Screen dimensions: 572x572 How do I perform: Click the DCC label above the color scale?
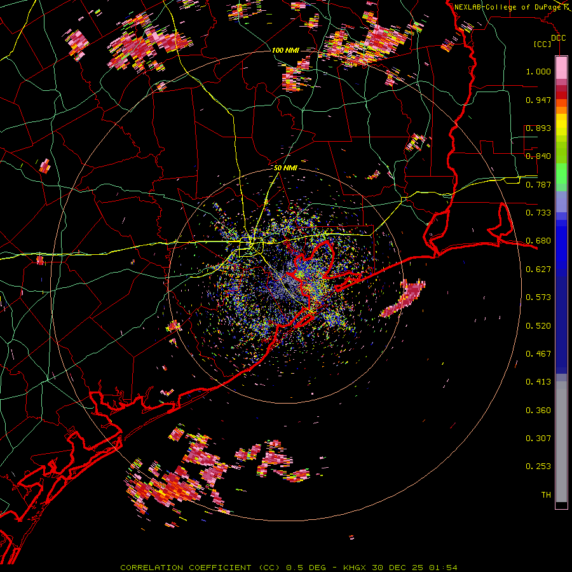coord(558,38)
